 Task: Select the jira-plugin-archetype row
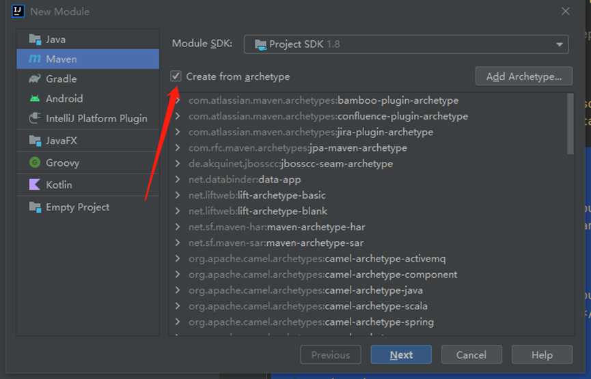[x=368, y=132]
